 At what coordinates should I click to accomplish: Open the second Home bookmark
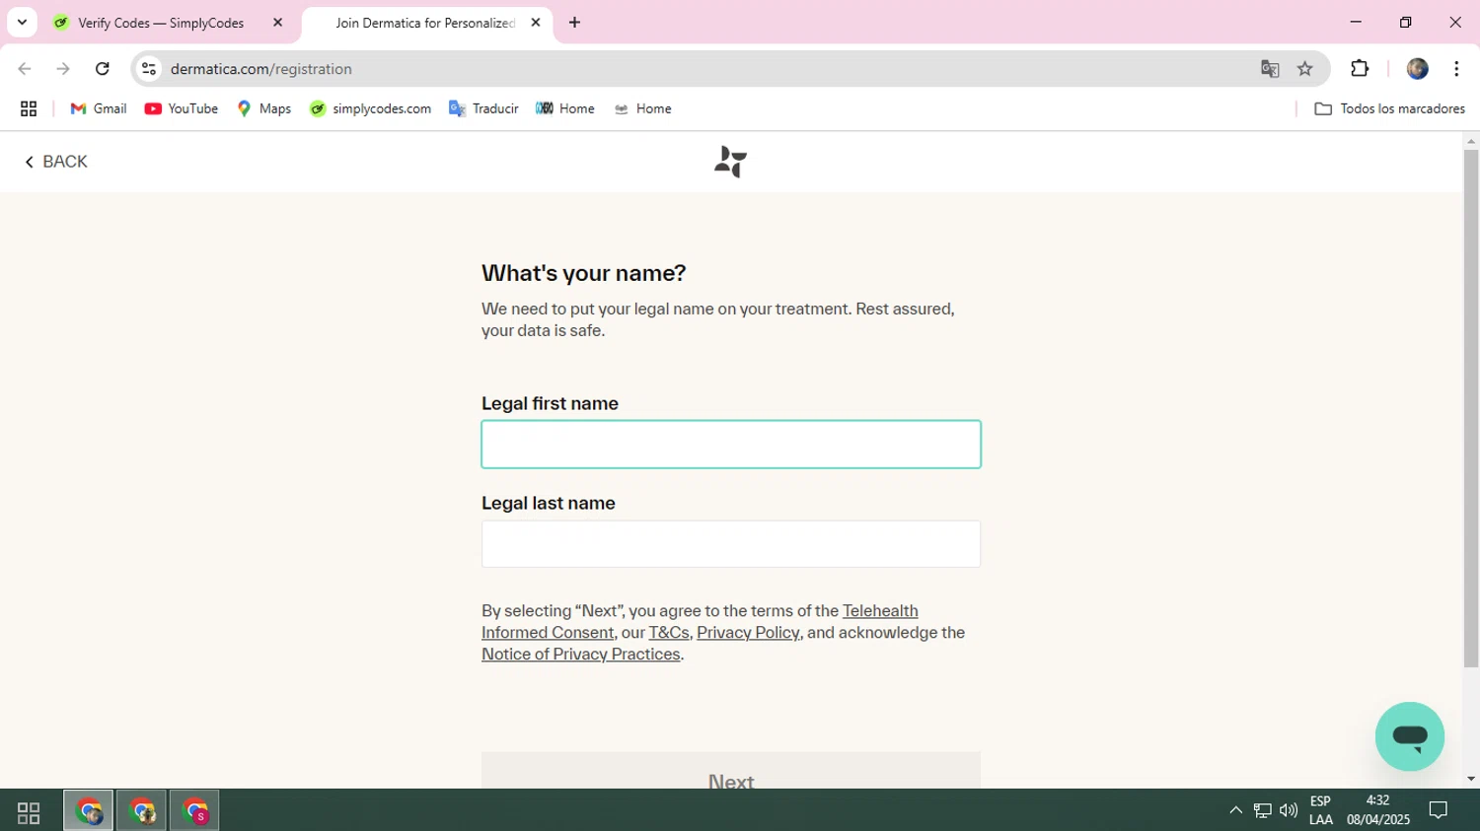pyautogui.click(x=642, y=108)
